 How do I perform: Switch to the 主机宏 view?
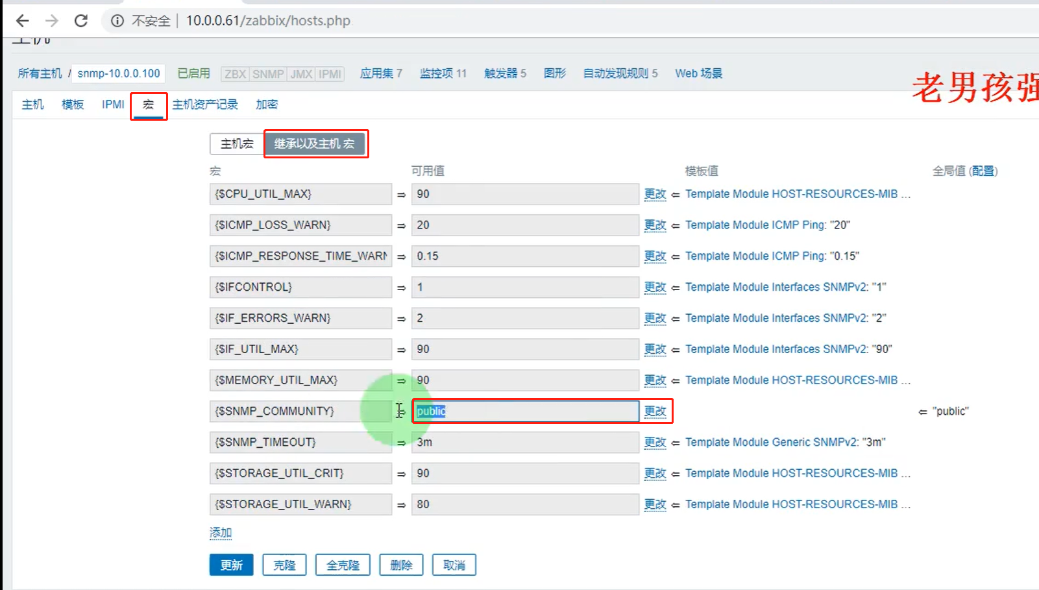tap(236, 143)
